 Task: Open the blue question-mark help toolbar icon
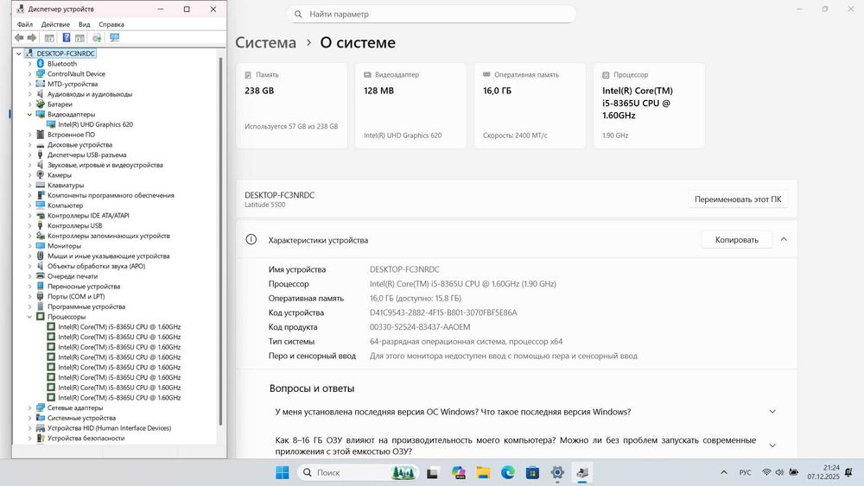[67, 37]
